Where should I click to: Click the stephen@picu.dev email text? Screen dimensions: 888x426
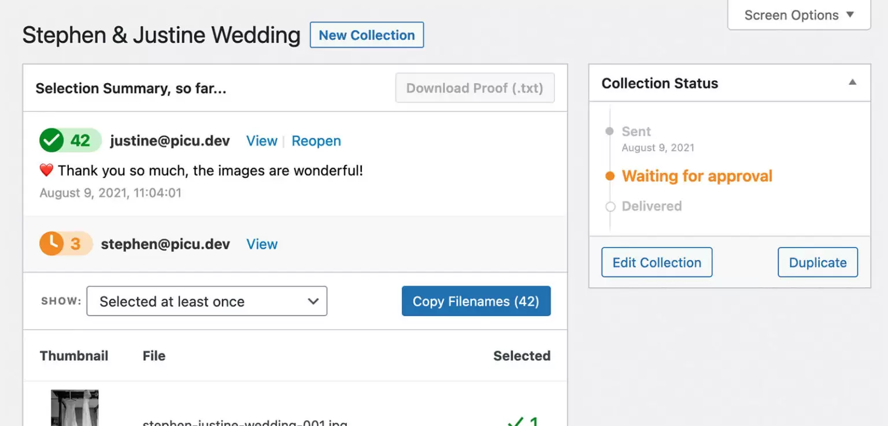[x=165, y=244]
